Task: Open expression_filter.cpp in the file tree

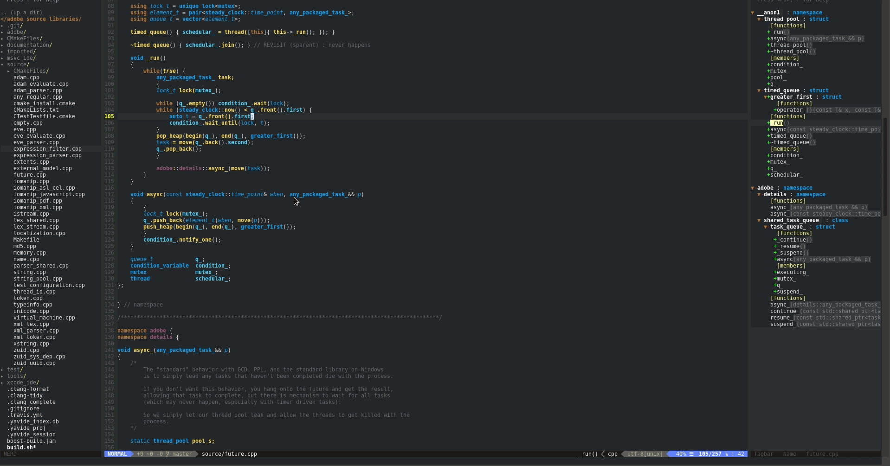Action: pyautogui.click(x=47, y=149)
